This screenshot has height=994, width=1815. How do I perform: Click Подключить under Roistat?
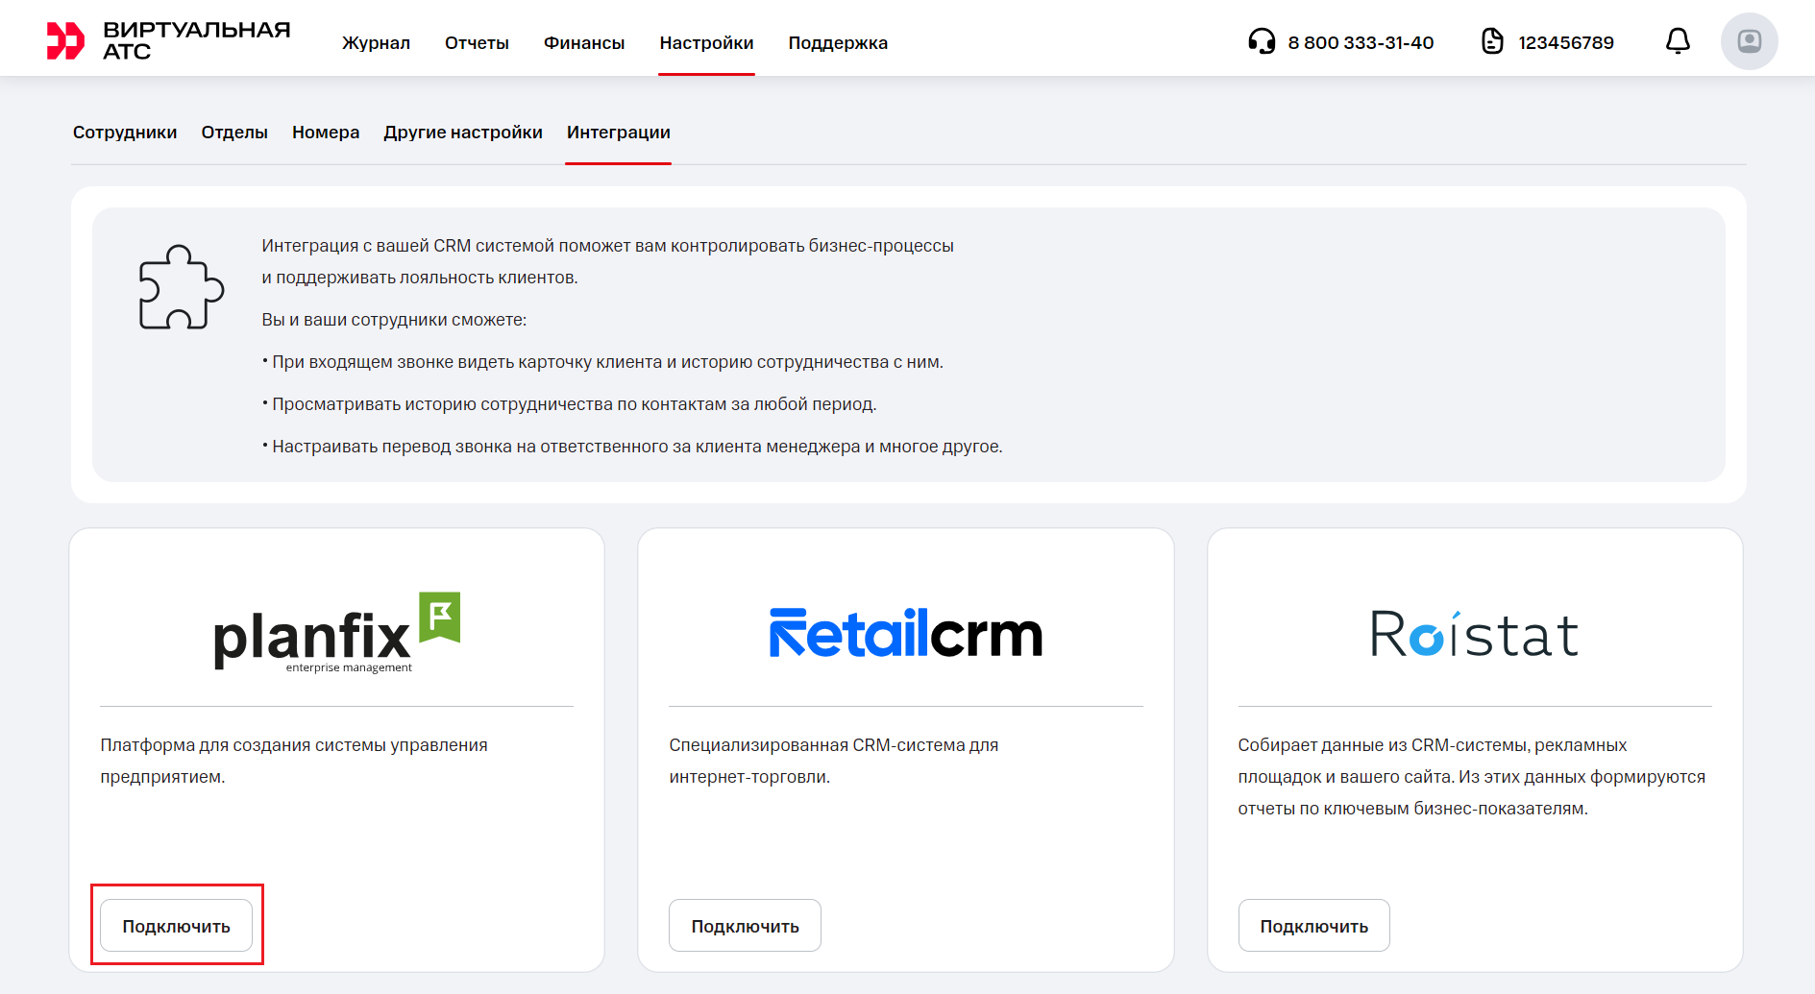1313,926
